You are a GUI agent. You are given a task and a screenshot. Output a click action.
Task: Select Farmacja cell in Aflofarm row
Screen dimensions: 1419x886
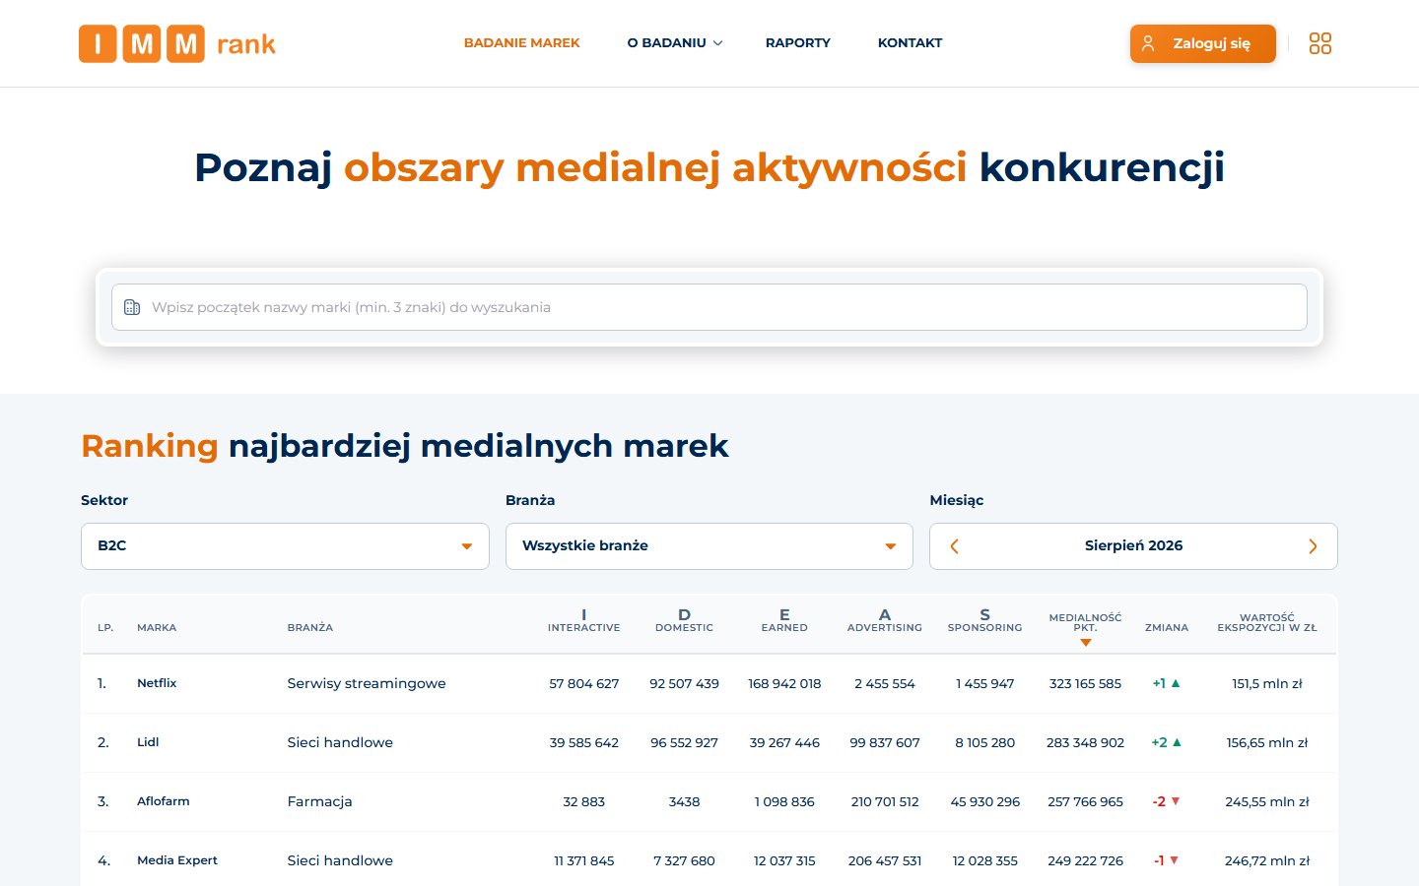click(319, 801)
